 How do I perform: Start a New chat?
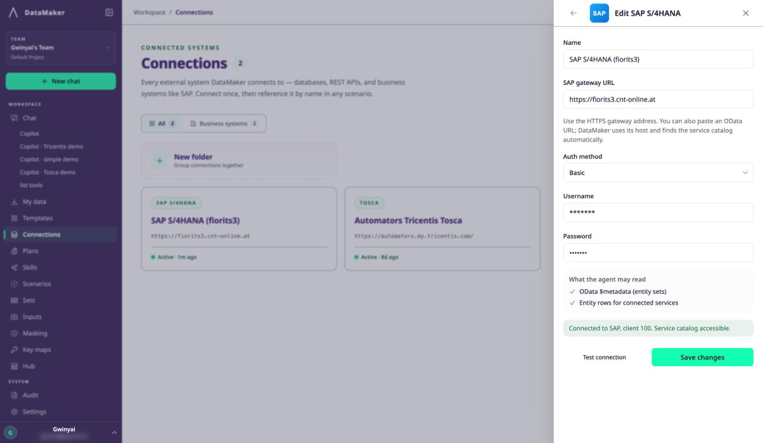point(61,81)
